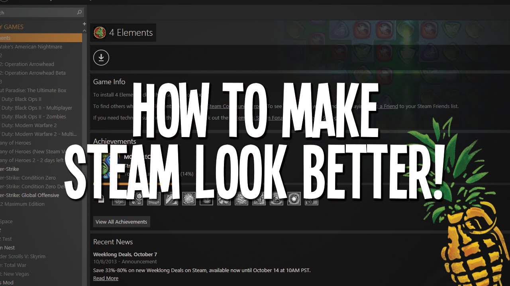Screen dimensions: 510x286
Task: Select '2: Operation Arrowhead' in games list
Action: point(27,64)
